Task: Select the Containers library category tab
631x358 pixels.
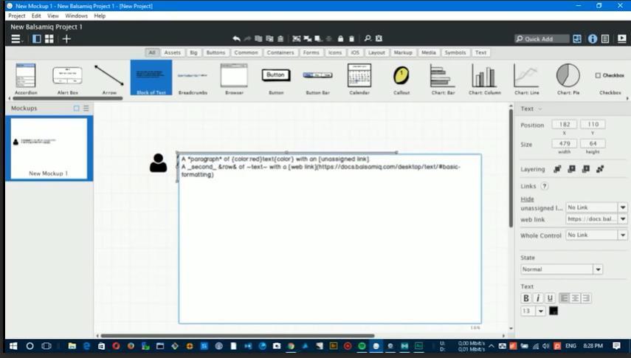Action: click(x=280, y=52)
